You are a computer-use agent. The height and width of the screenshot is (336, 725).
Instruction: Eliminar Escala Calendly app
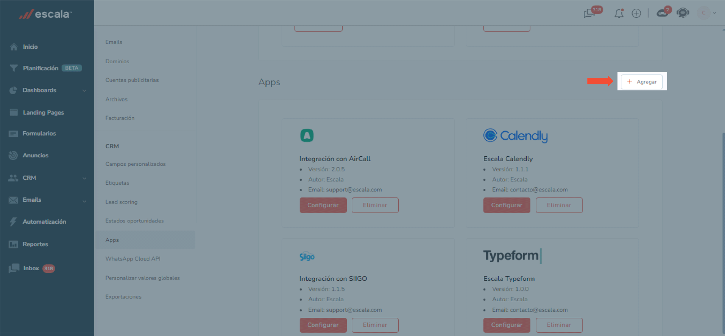tap(559, 205)
